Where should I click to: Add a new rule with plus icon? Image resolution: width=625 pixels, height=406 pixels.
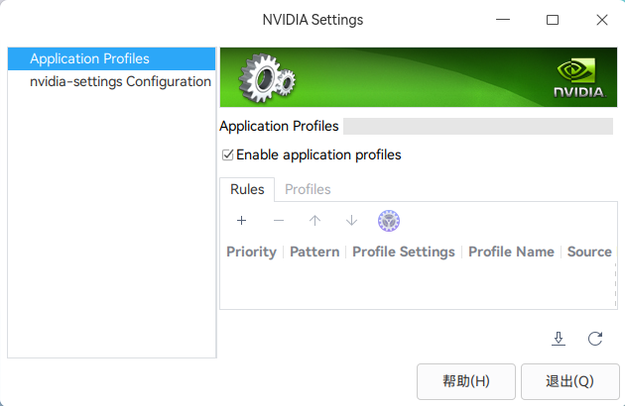[x=241, y=221]
